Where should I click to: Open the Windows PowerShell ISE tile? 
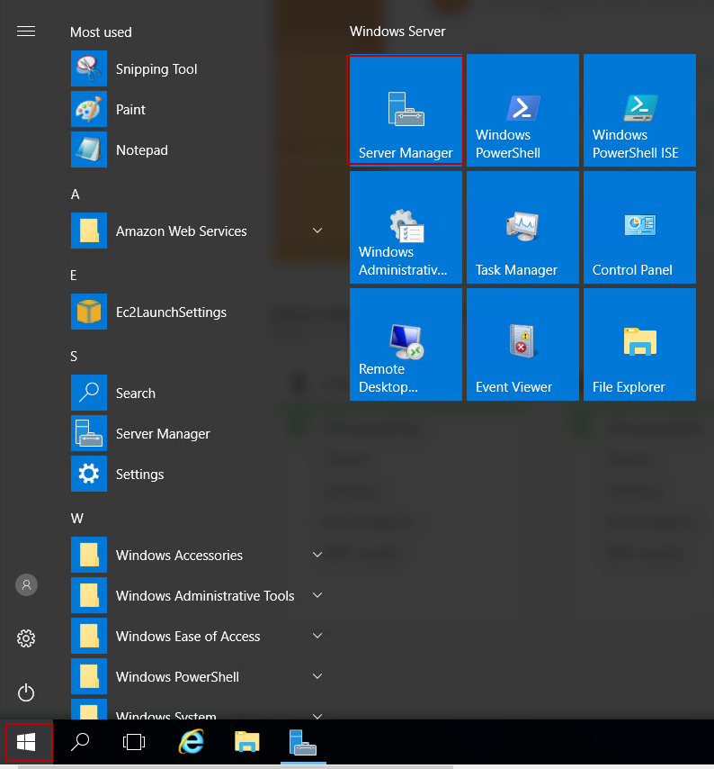tap(639, 110)
